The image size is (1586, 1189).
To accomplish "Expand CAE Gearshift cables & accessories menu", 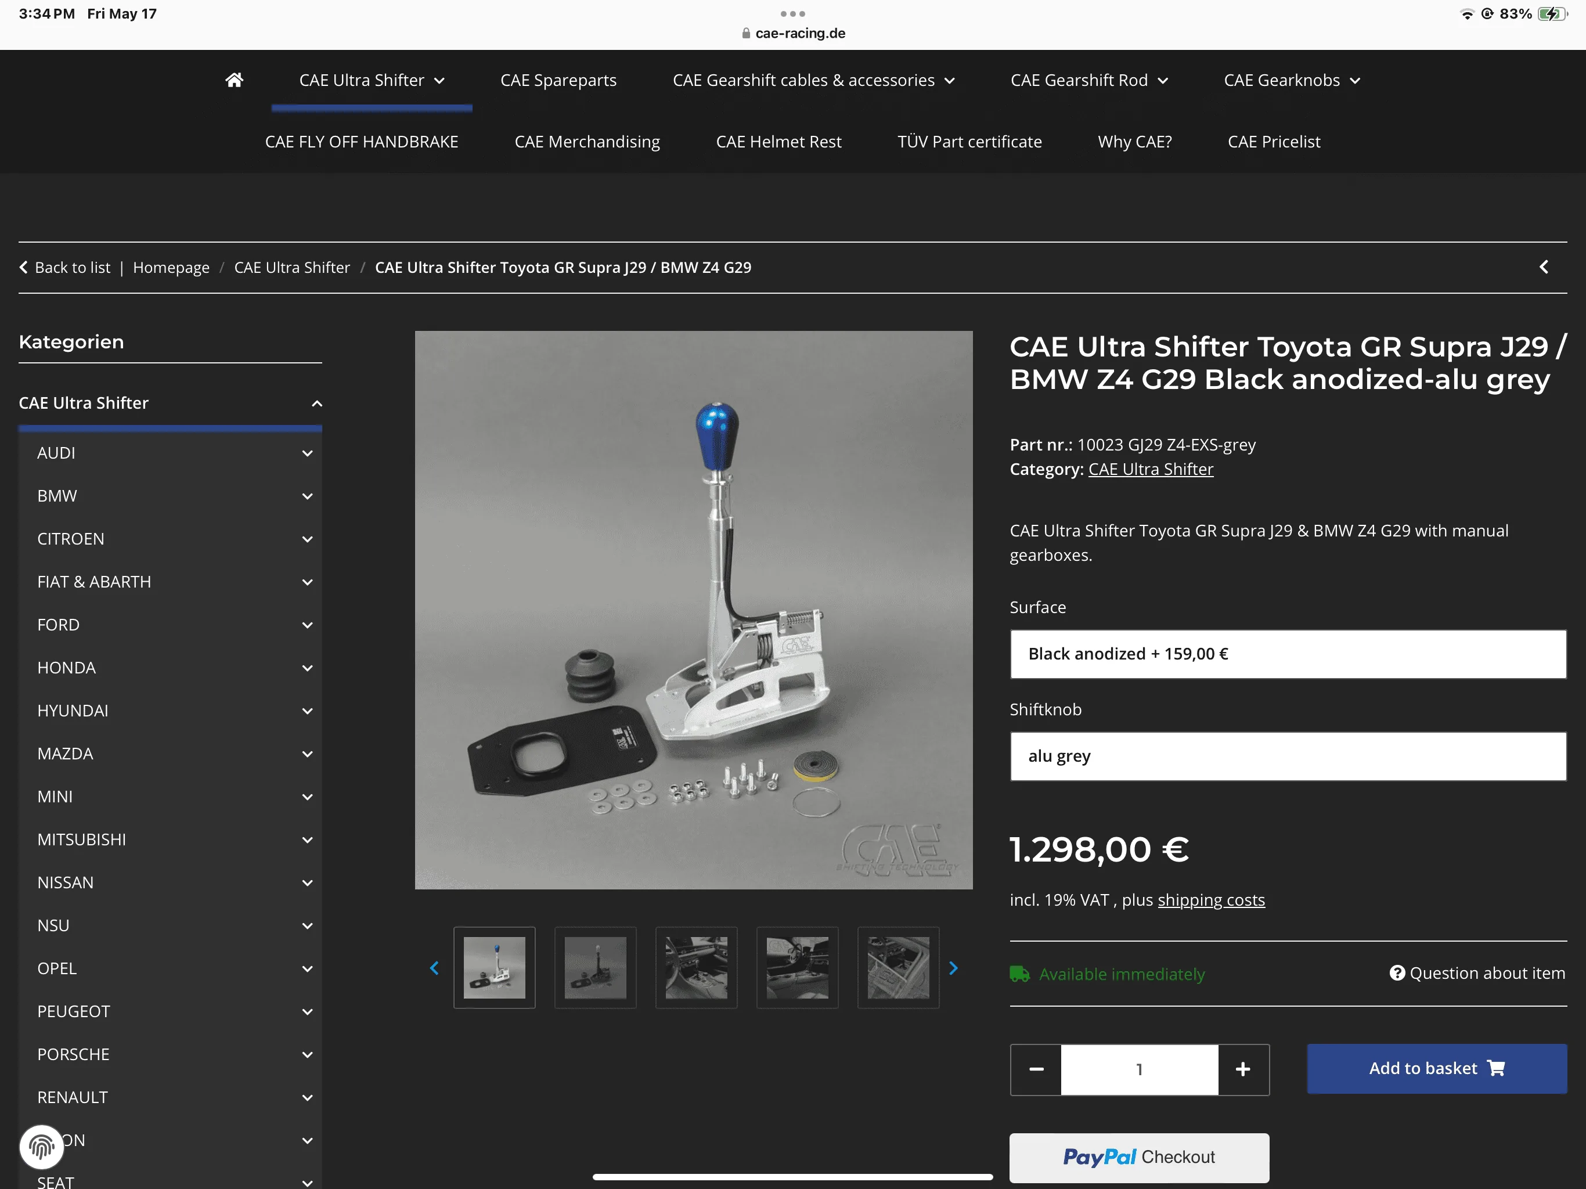I will click(813, 80).
